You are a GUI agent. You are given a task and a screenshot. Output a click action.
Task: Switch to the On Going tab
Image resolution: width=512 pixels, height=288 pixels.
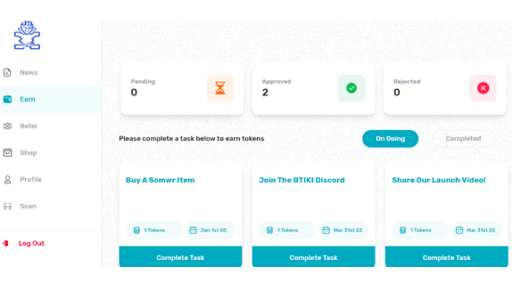390,139
